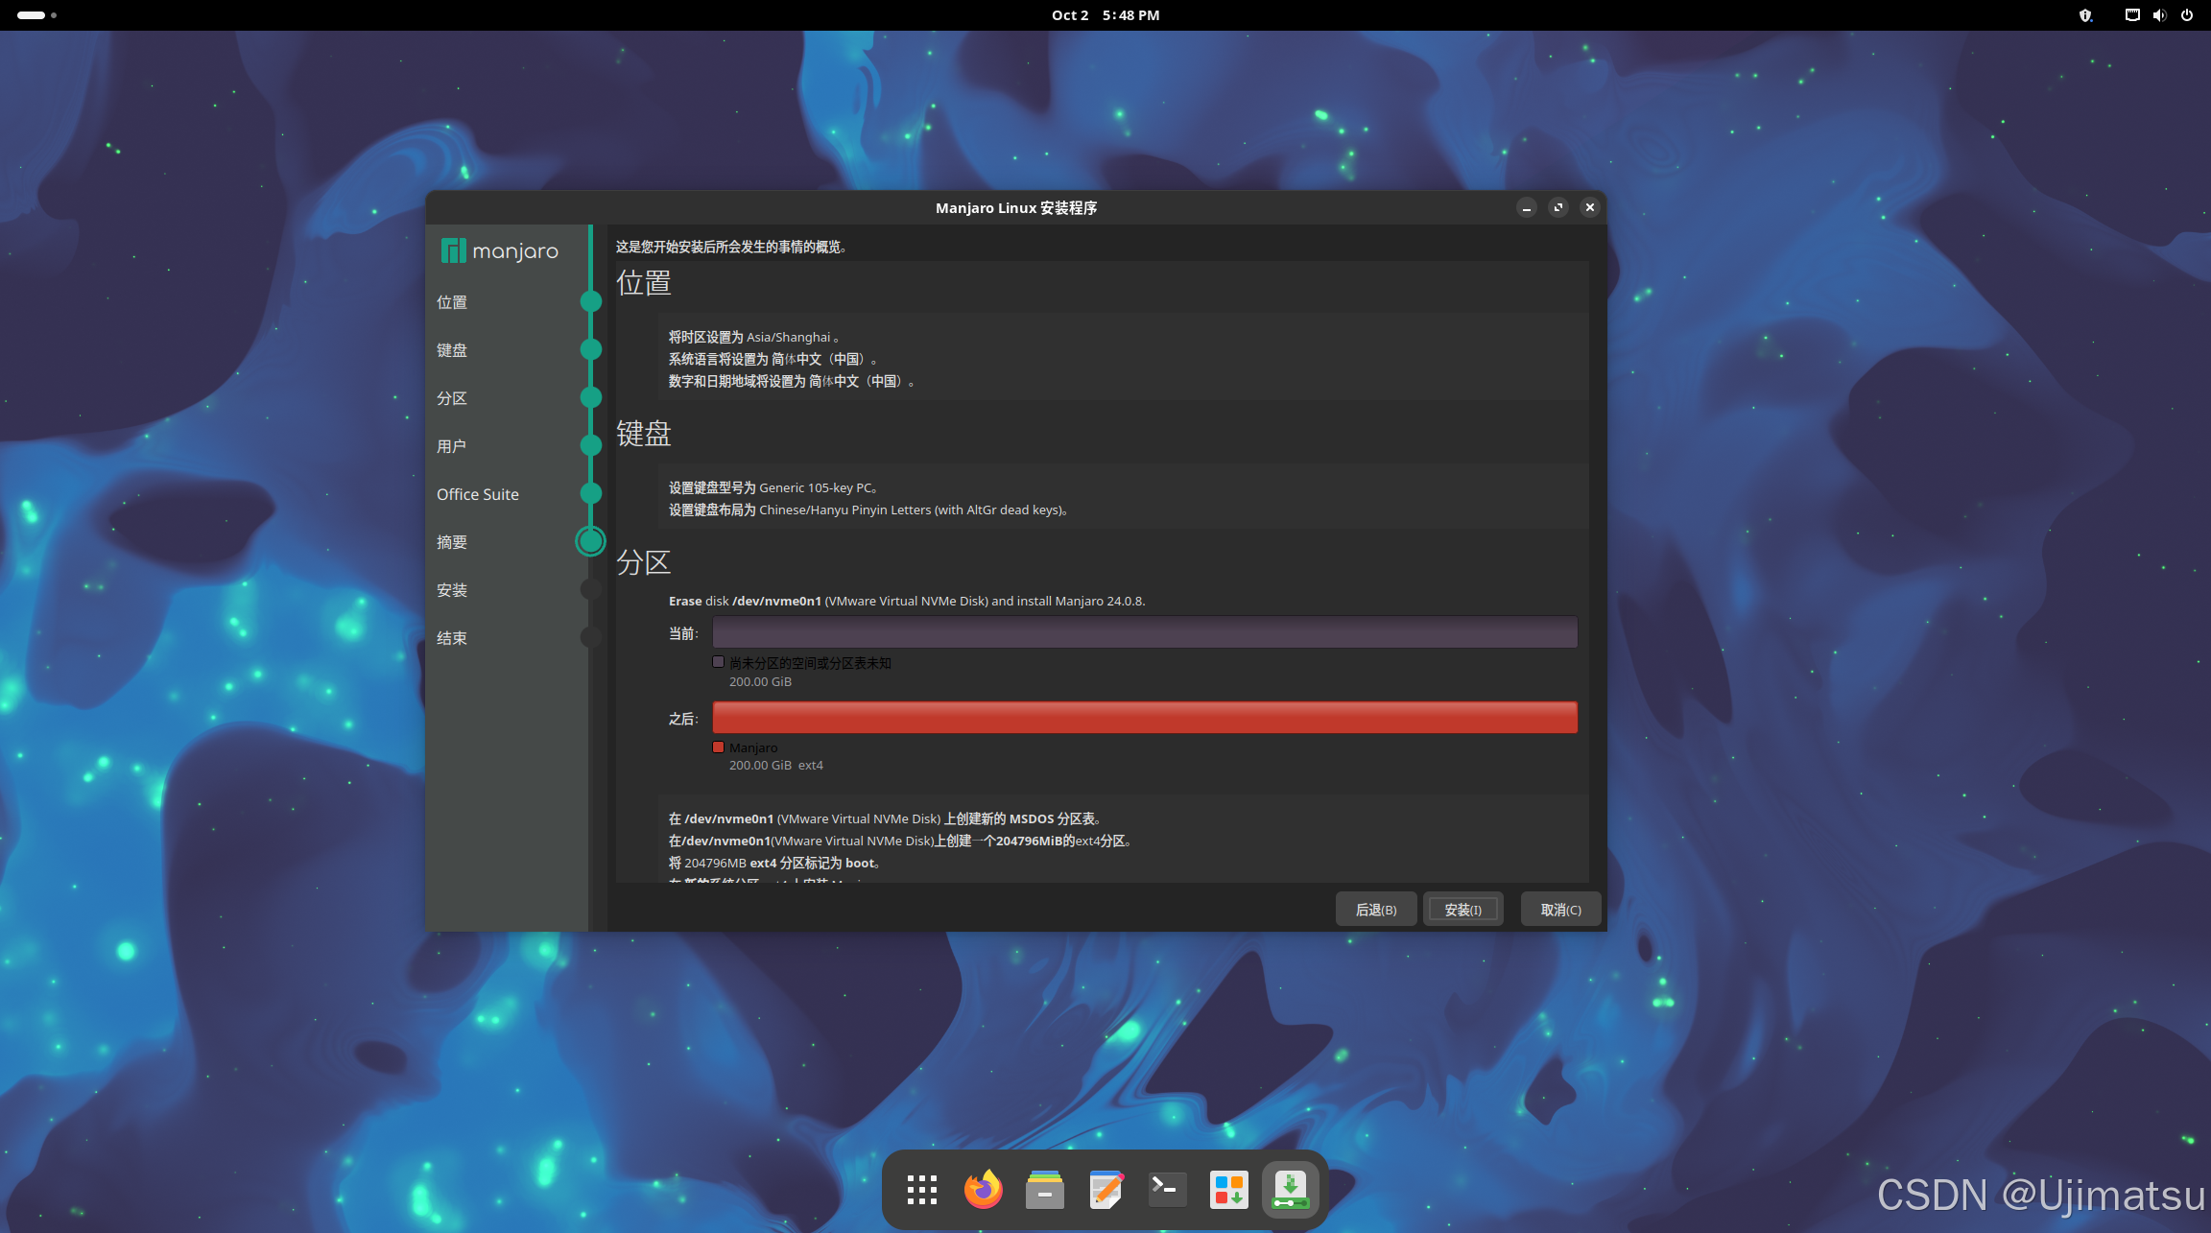Click the shield security tray icon
The width and height of the screenshot is (2211, 1233).
click(2085, 15)
